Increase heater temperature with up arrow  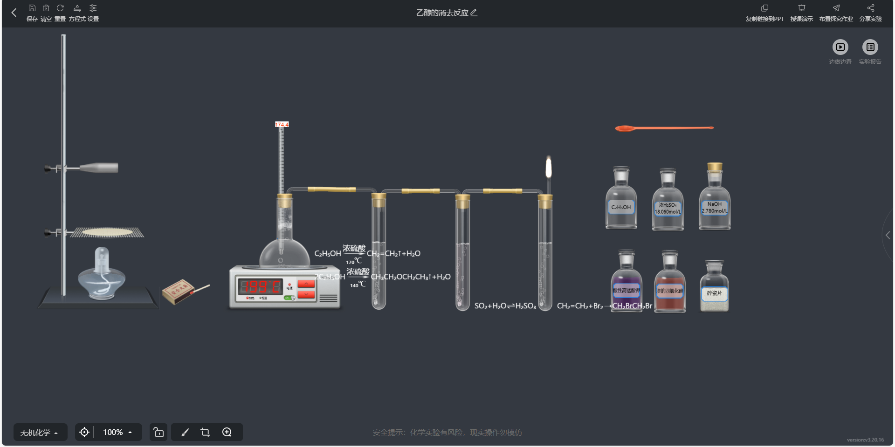pos(306,284)
